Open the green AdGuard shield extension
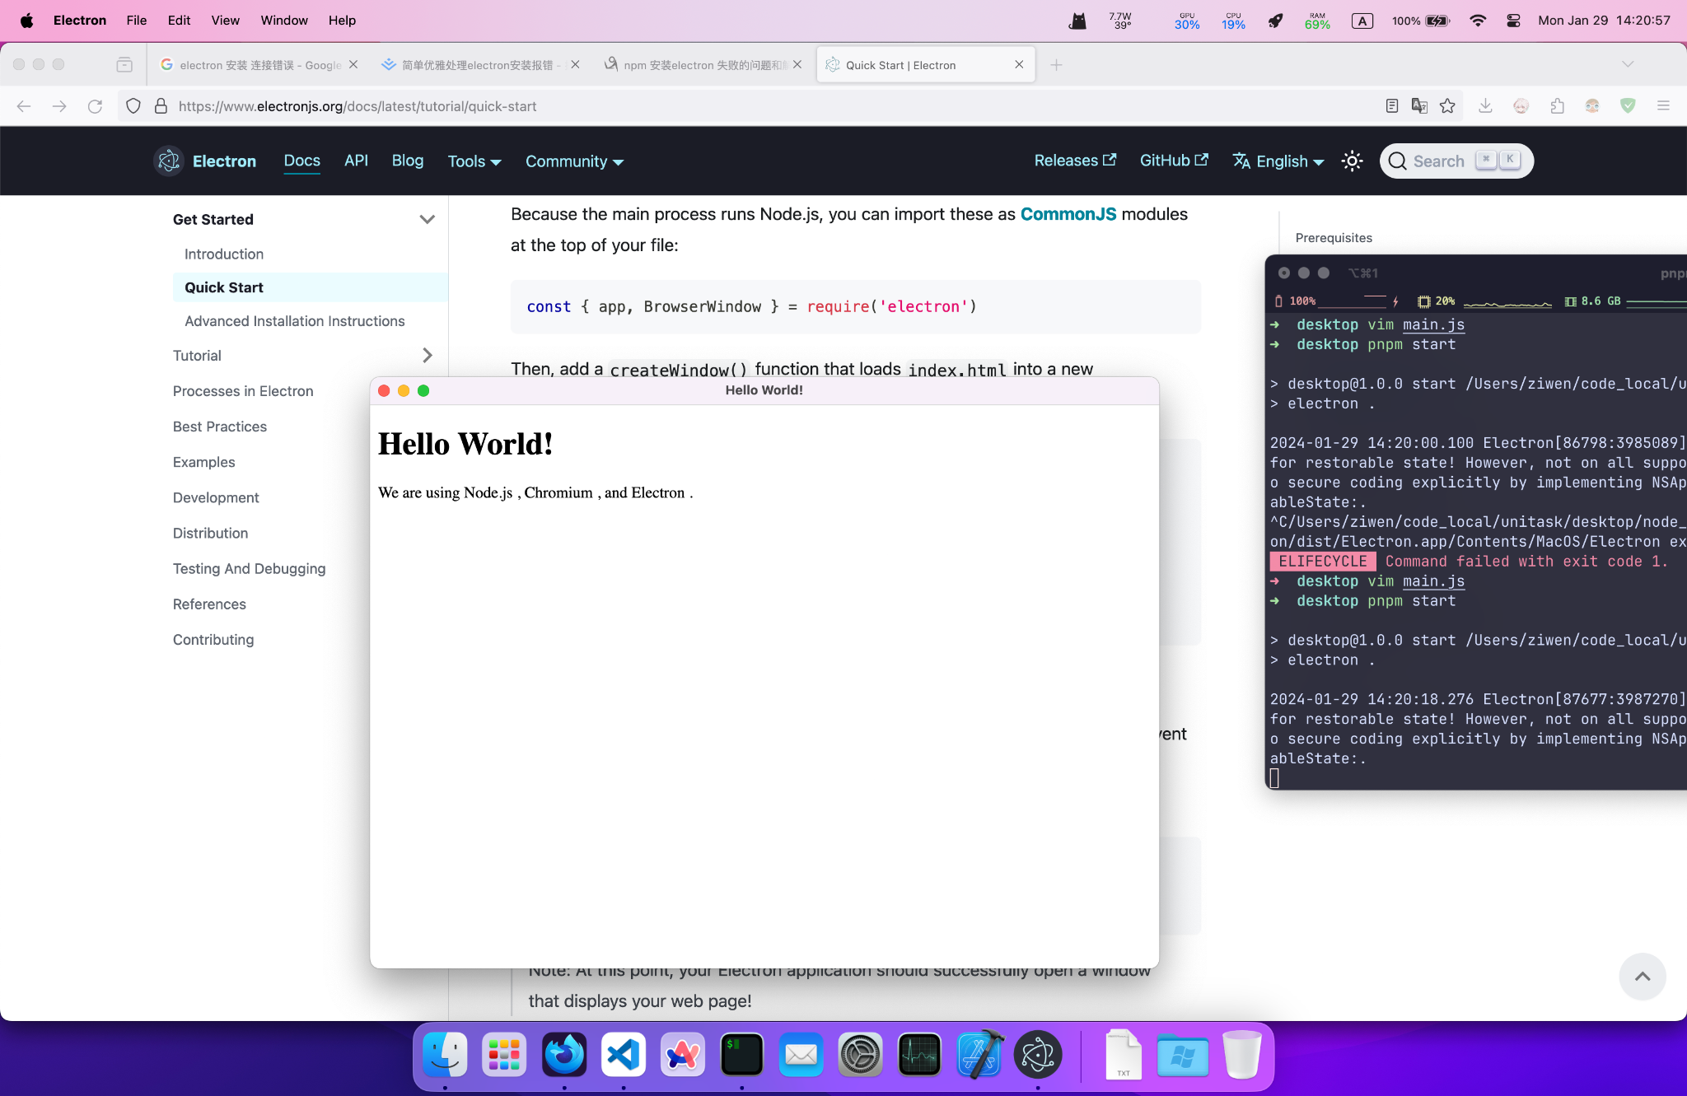Image resolution: width=1687 pixels, height=1096 pixels. (x=1627, y=106)
